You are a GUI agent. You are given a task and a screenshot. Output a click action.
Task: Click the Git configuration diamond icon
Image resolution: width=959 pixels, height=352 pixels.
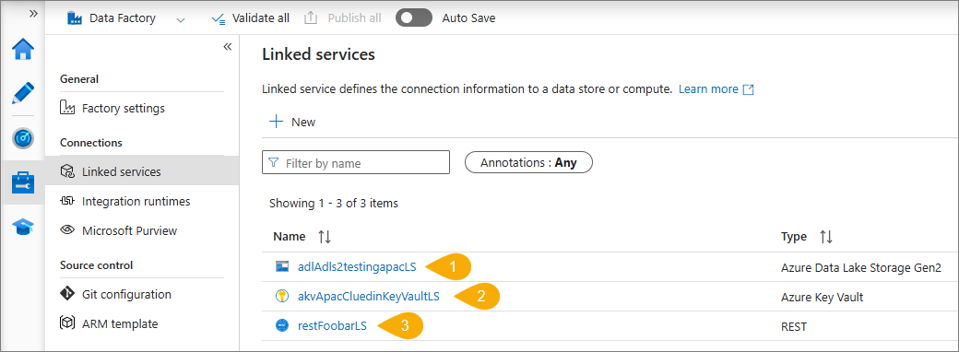67,294
